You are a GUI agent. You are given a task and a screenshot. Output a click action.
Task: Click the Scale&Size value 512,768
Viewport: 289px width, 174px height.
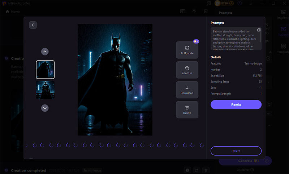[257, 76]
